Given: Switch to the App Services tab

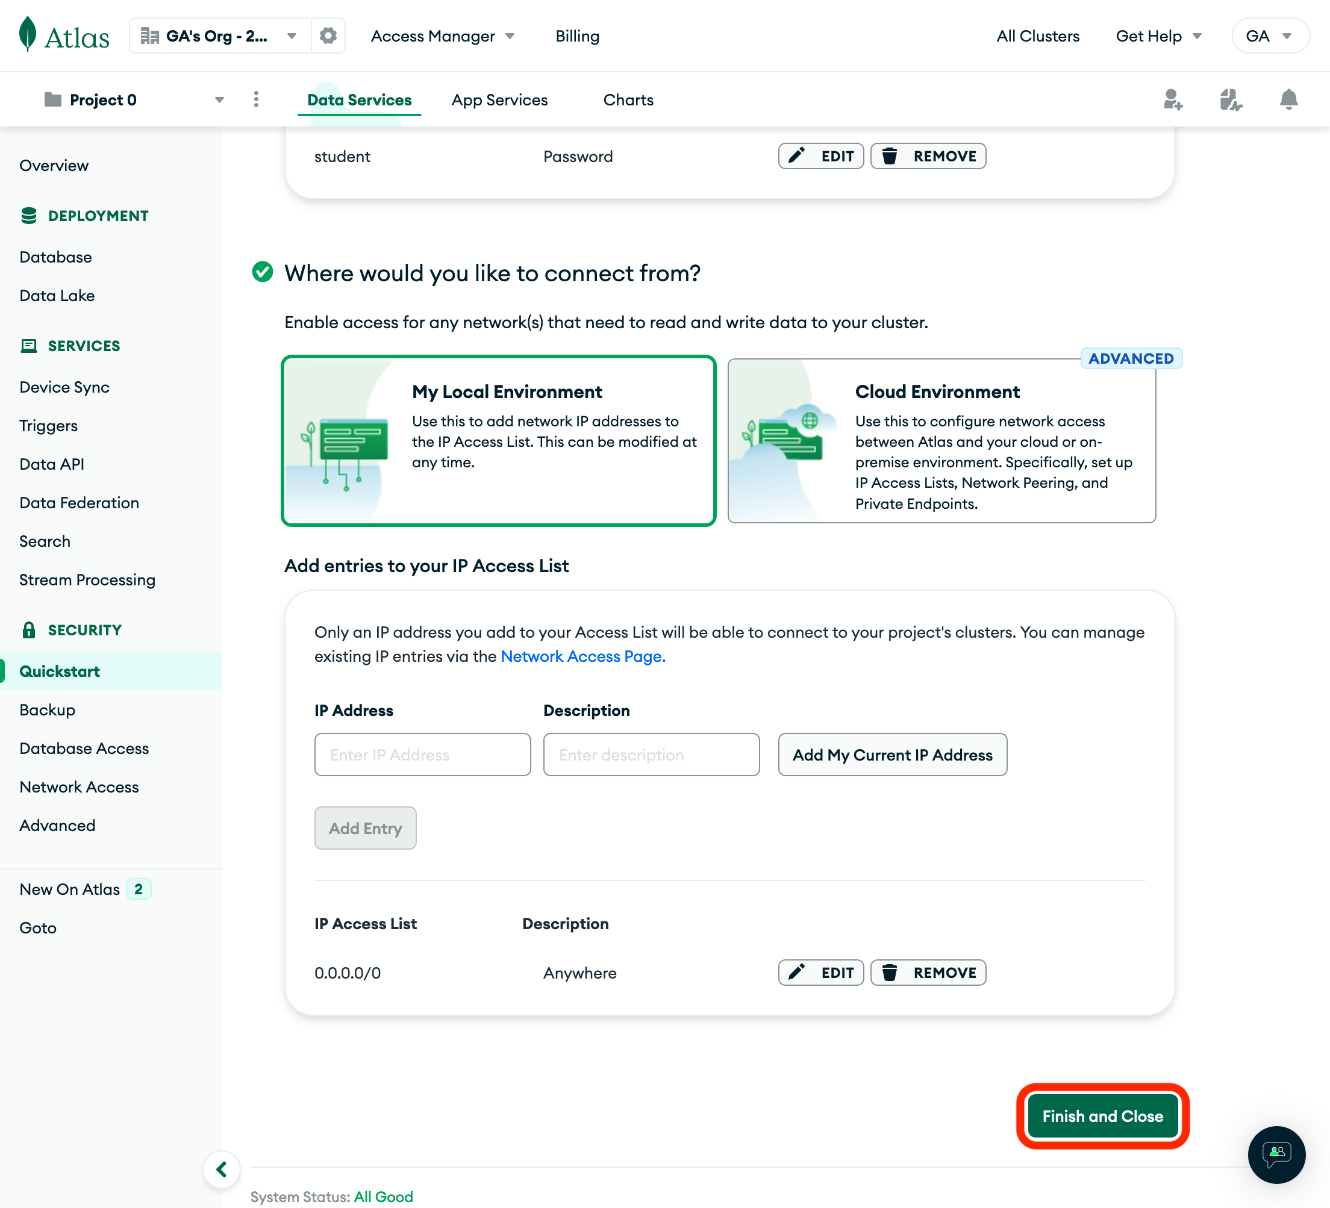Looking at the screenshot, I should (x=499, y=99).
